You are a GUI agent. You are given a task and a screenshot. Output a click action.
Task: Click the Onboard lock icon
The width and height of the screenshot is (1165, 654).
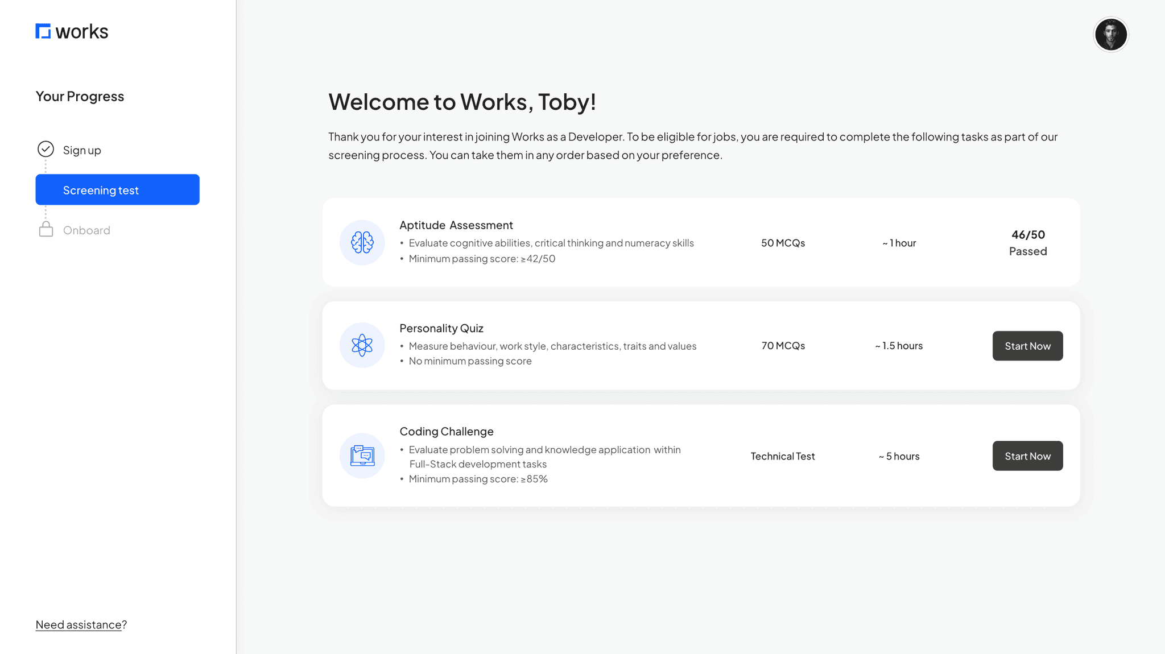(x=46, y=230)
